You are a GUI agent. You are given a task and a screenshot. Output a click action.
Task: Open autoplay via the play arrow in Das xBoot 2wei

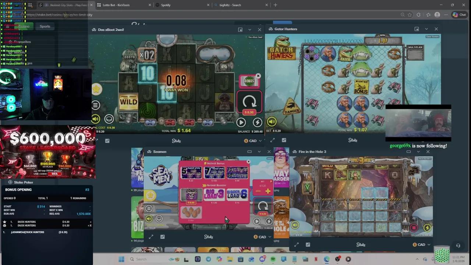click(241, 122)
